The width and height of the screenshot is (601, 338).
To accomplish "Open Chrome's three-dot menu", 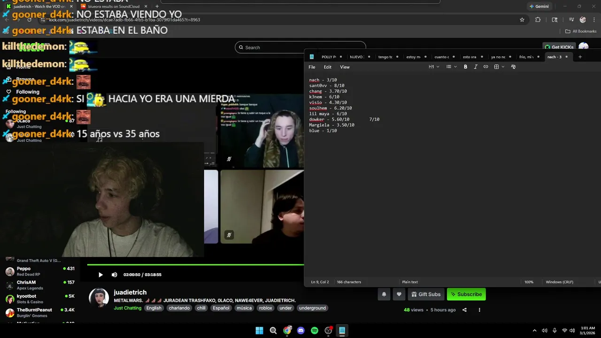I will pos(594,20).
